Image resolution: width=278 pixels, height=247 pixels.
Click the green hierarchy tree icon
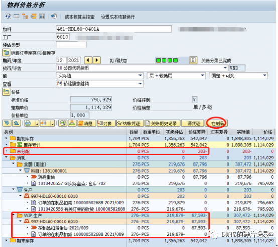point(72,123)
